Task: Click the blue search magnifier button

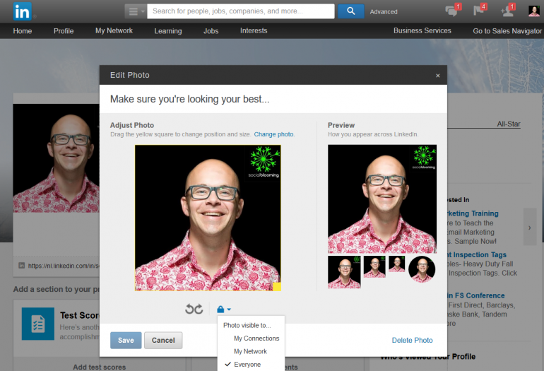Action: (350, 11)
